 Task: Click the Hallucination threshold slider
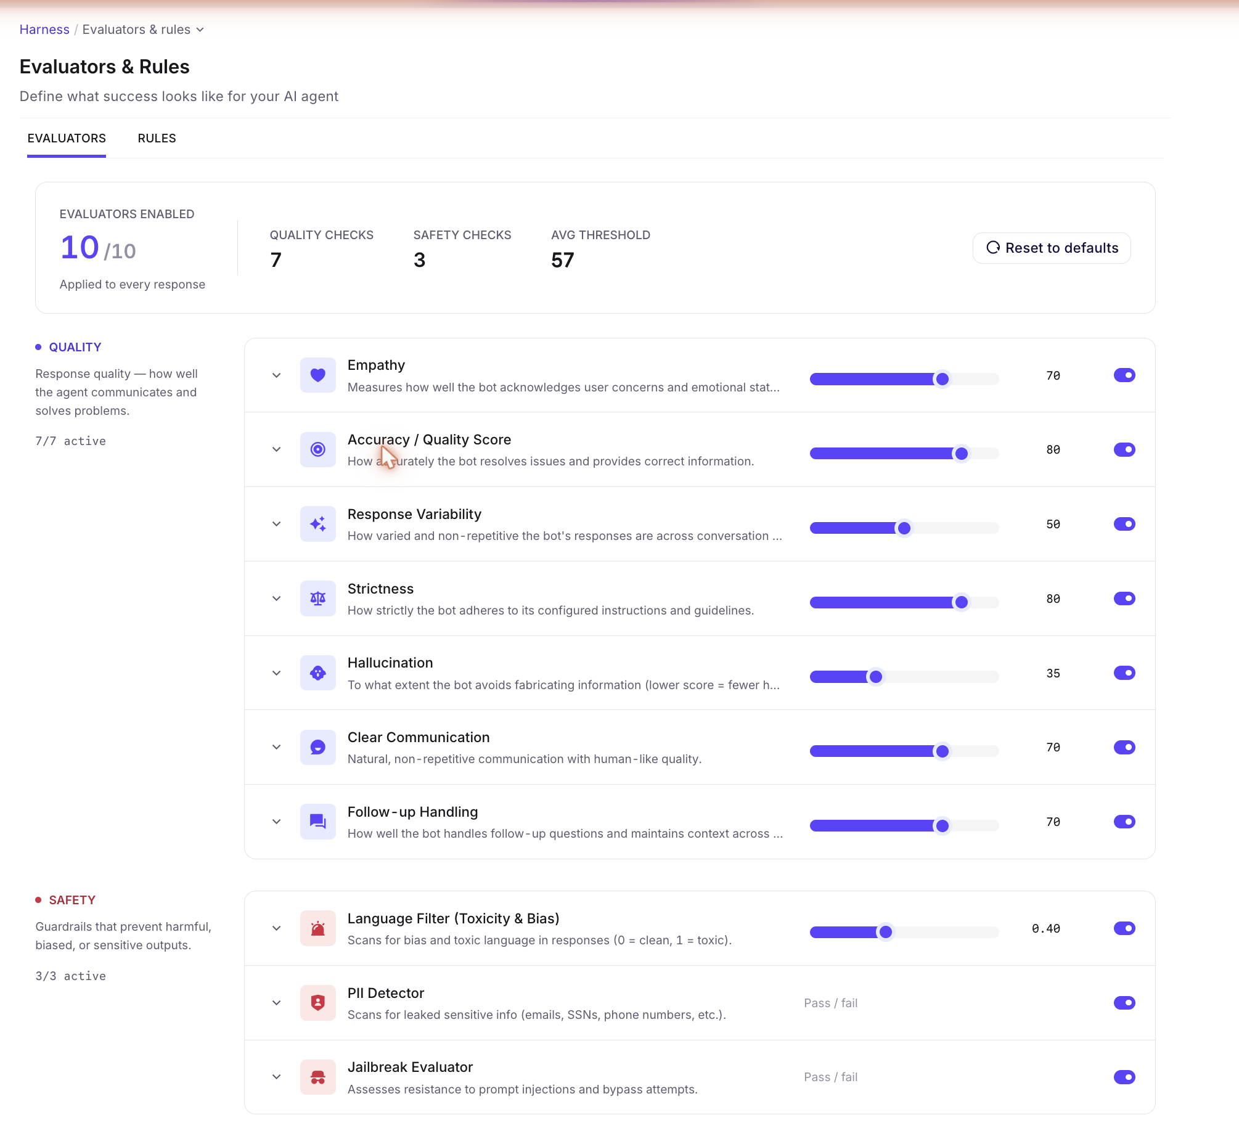pyautogui.click(x=904, y=677)
